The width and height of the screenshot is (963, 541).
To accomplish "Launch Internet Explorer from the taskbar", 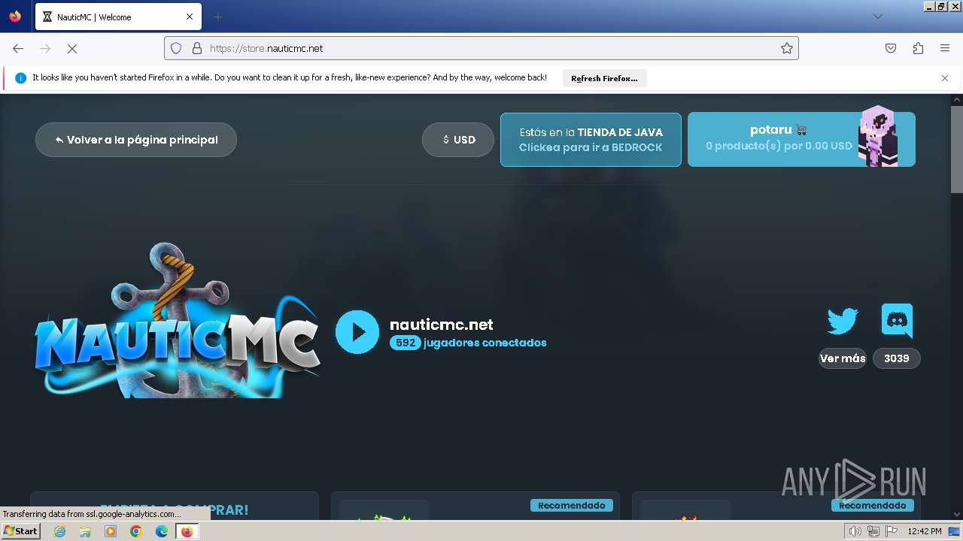I will click(x=60, y=531).
